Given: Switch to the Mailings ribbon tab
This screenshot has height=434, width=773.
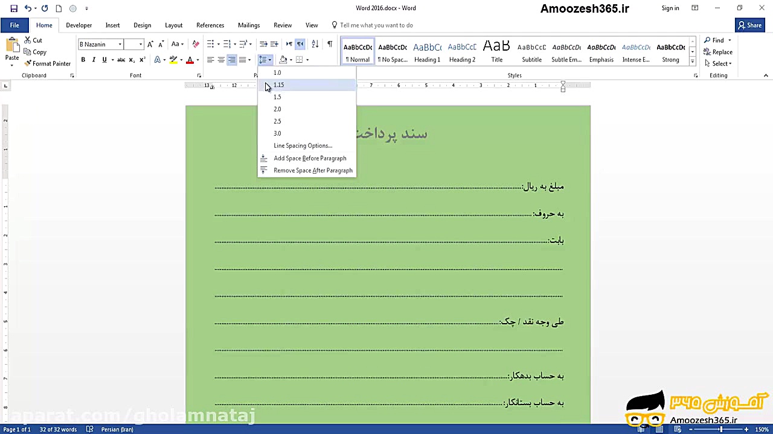Looking at the screenshot, I should (249, 25).
